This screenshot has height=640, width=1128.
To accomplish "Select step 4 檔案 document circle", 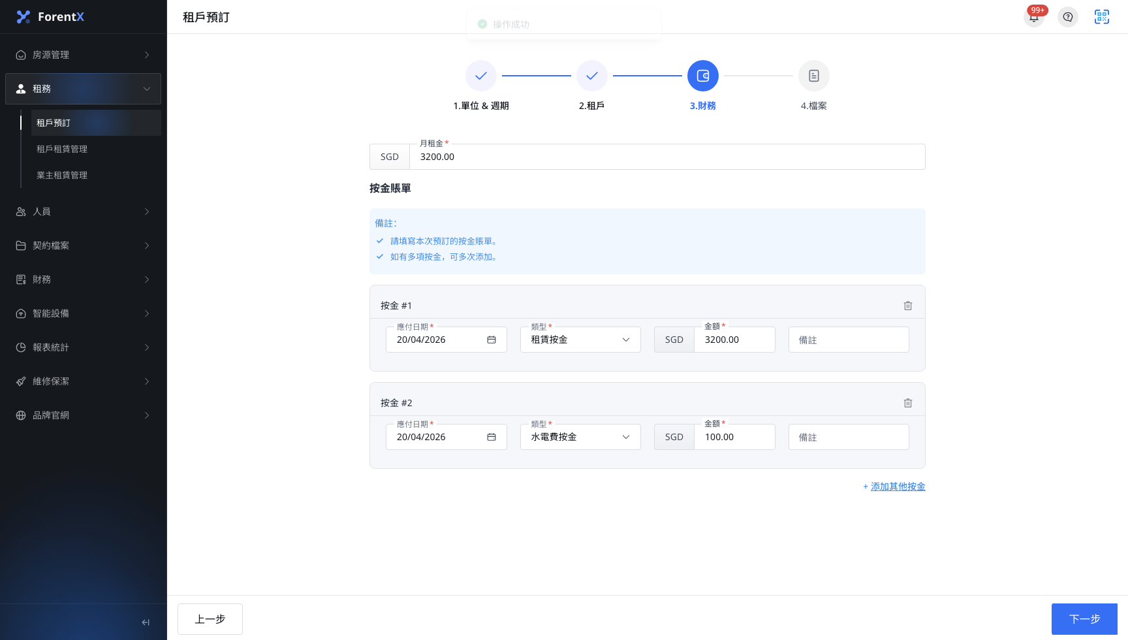I will 814,76.
